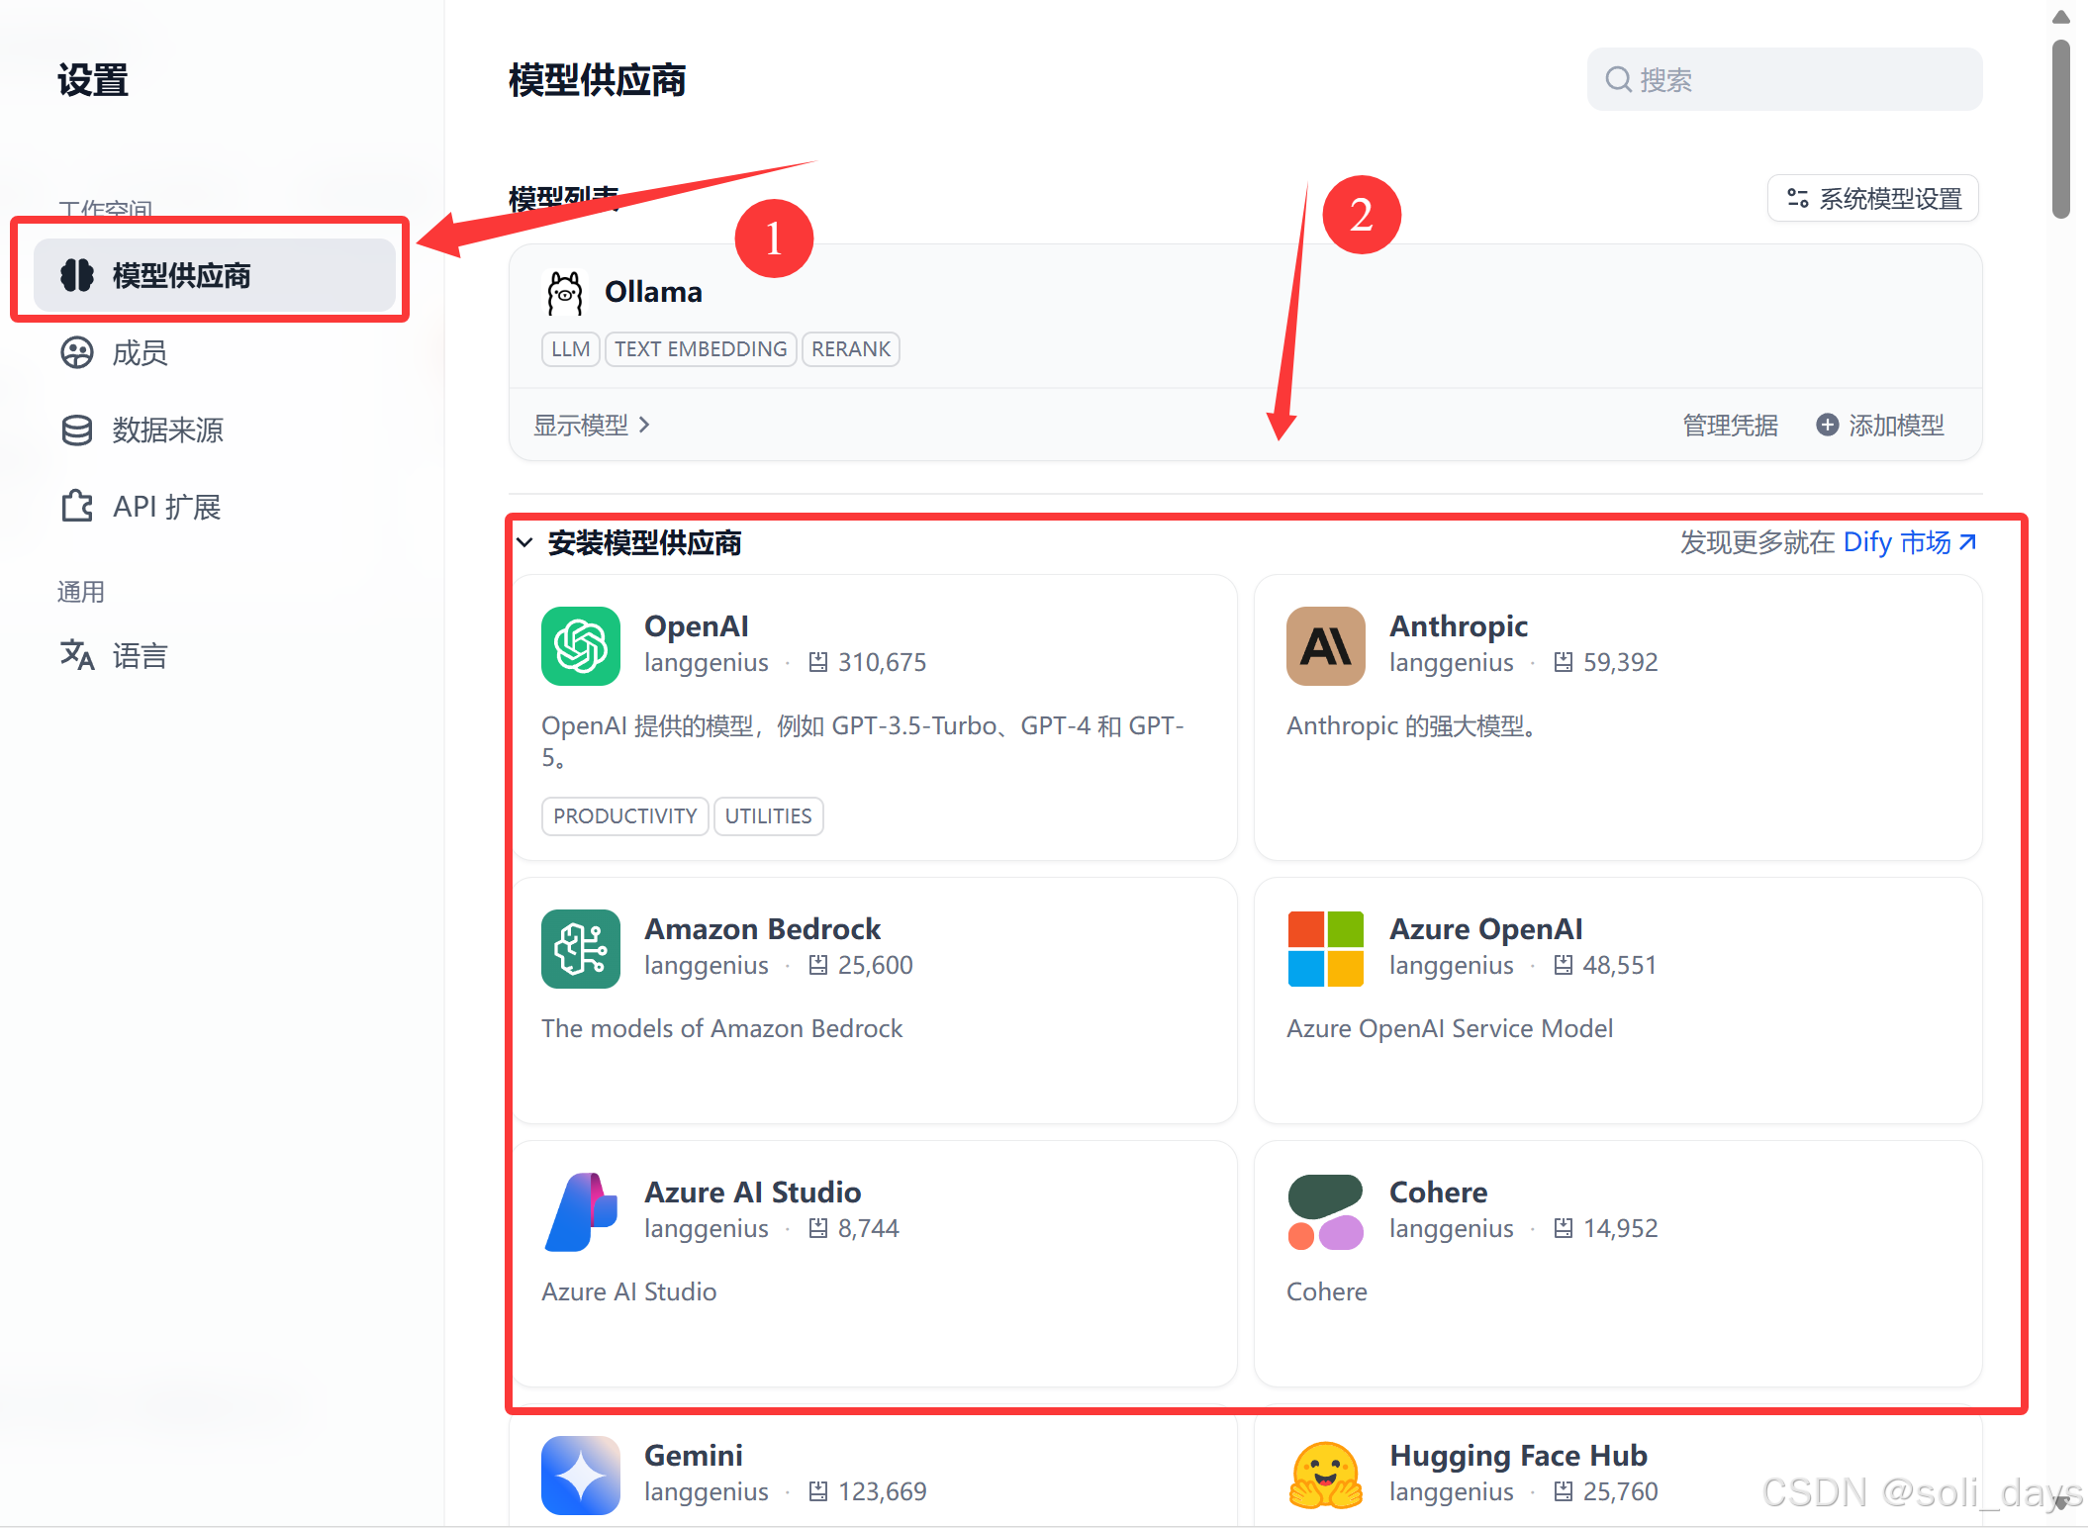
Task: Click the OpenAI install count 310,675
Action: coord(882,662)
